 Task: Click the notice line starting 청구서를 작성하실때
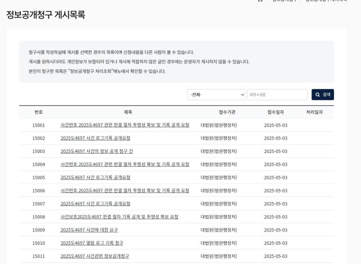coord(111,52)
